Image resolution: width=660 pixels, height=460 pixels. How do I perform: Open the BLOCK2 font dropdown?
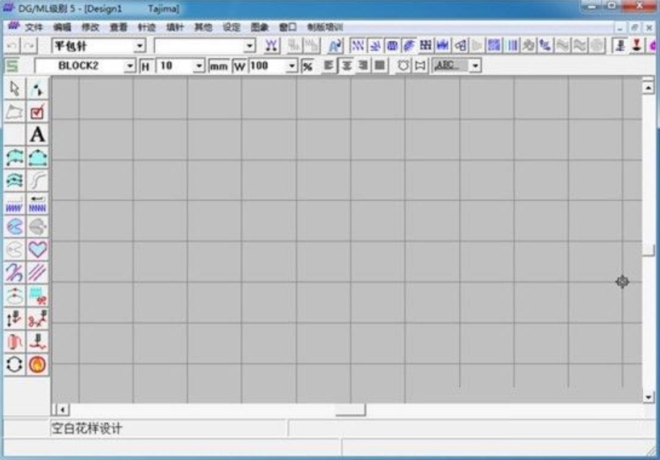130,66
